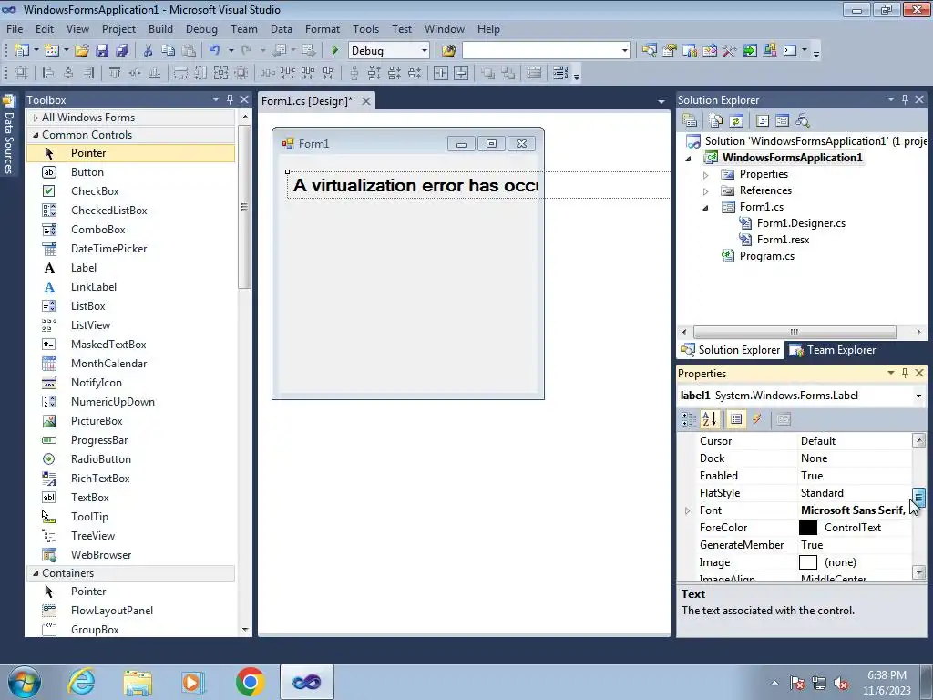Click Solution Explorer Properties icon
This screenshot has height=700, width=933.
[690, 121]
